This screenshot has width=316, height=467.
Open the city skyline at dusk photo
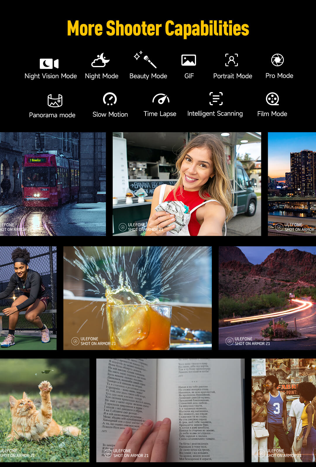click(x=292, y=184)
